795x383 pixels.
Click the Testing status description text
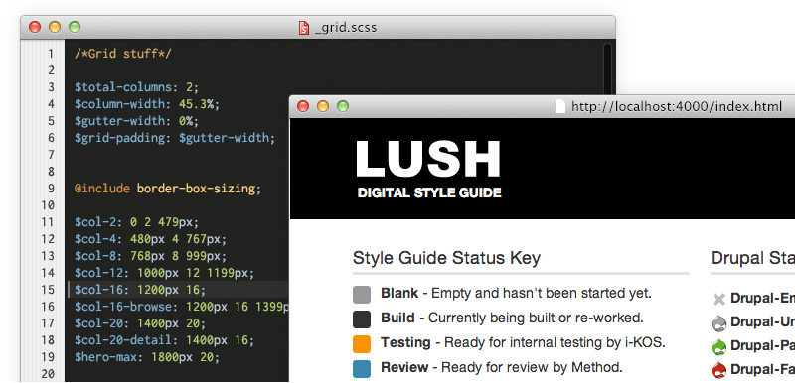(x=524, y=342)
